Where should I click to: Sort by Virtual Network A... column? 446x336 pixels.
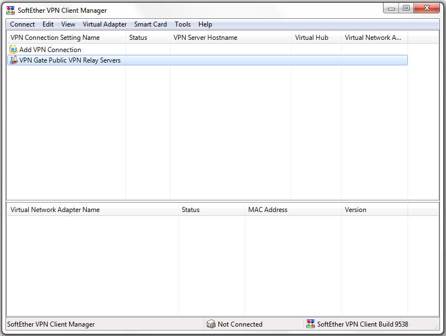tap(374, 37)
